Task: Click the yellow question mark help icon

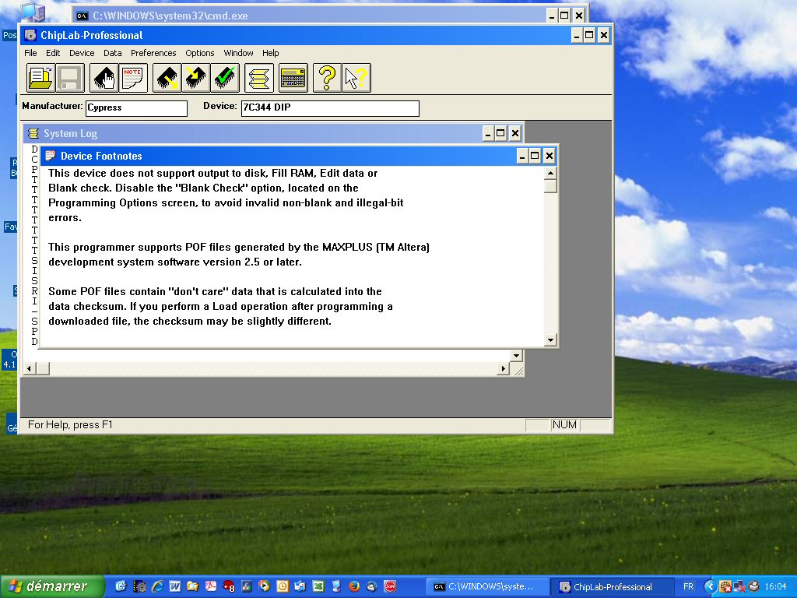Action: click(327, 78)
